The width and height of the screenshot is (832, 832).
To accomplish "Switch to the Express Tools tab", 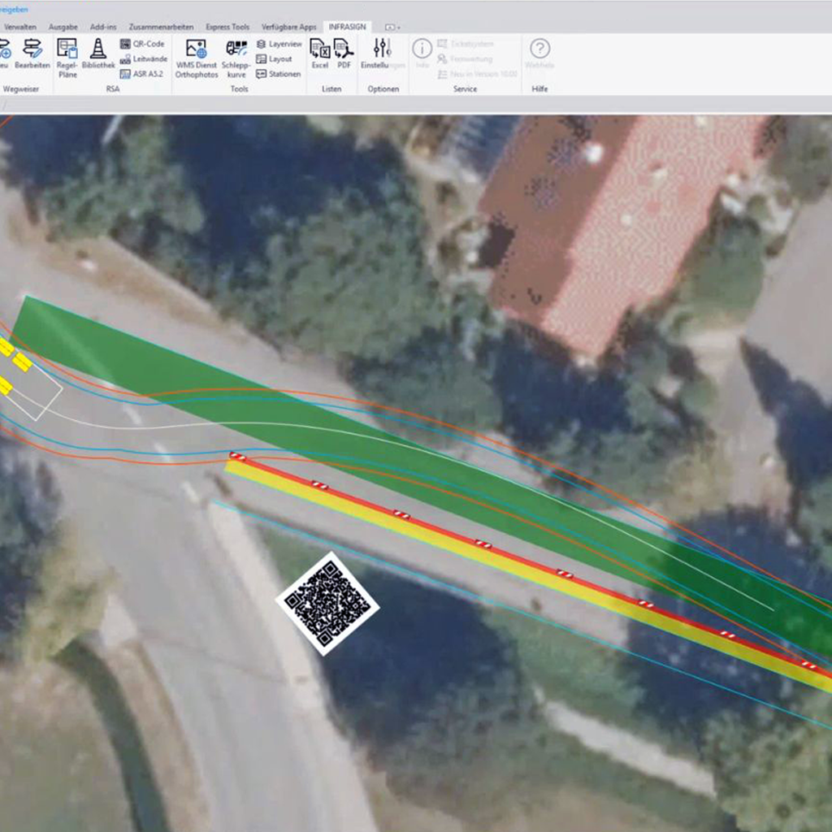I will coord(227,27).
